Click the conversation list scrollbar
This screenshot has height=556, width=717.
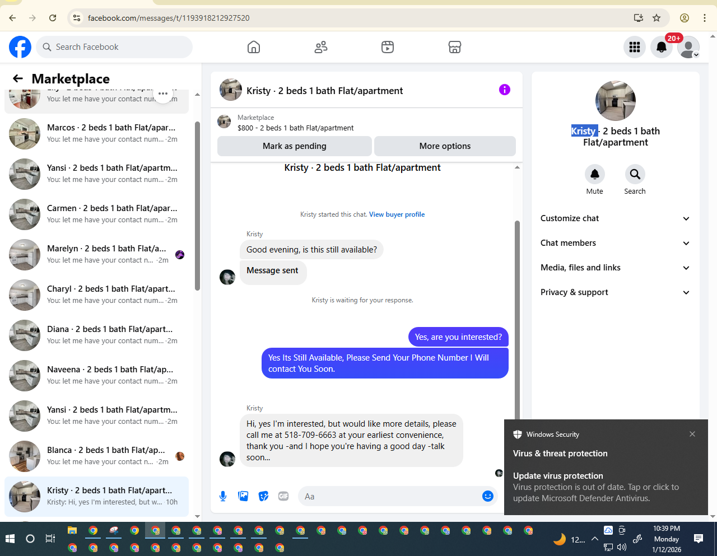197,206
